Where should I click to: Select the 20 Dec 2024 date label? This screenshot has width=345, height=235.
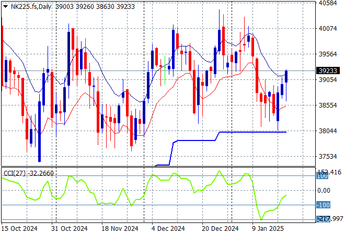(x=218, y=229)
